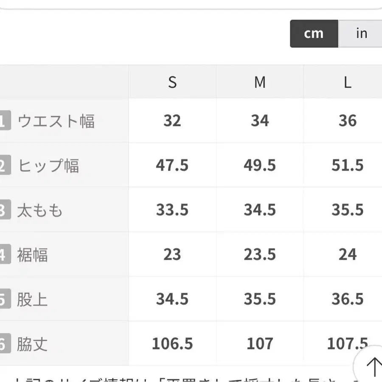This screenshot has height=382, width=382.
Task: Click the number 5 badge beside 股上
Action: tap(4, 300)
